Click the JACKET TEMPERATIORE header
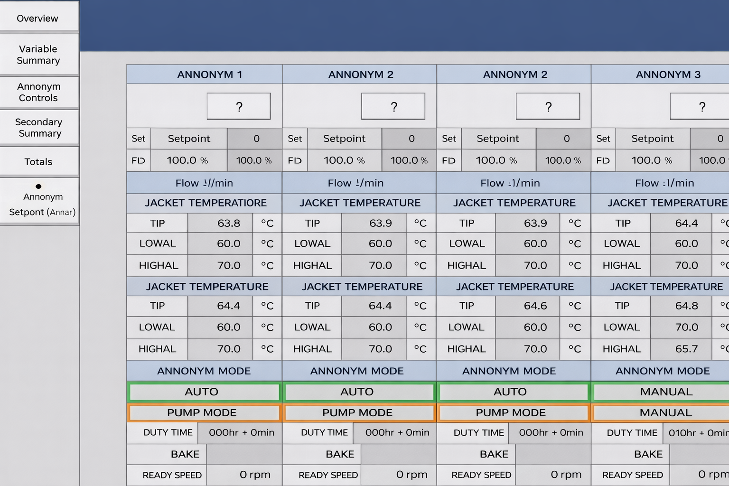Viewport: 729px width, 486px height. [x=205, y=203]
